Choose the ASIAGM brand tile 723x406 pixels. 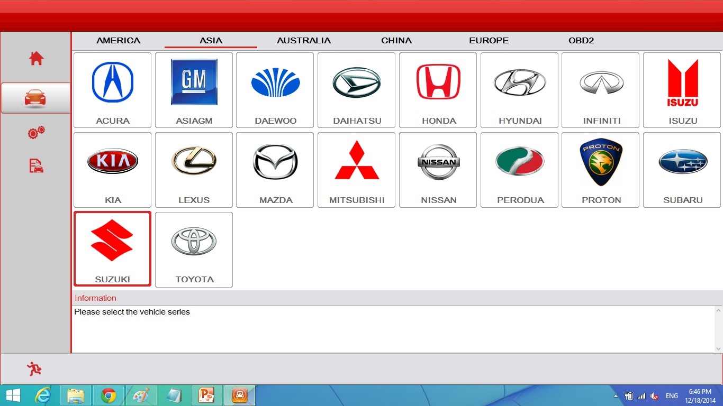click(x=194, y=90)
